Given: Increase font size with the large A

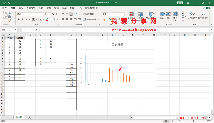Looking at the screenshot, I should (53, 14).
